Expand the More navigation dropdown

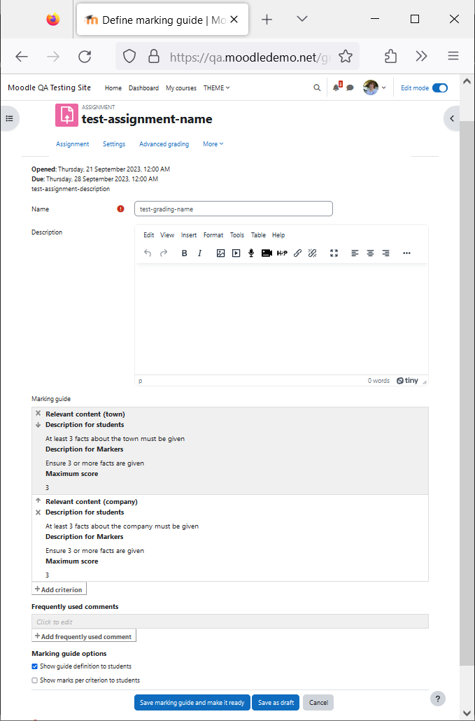213,144
